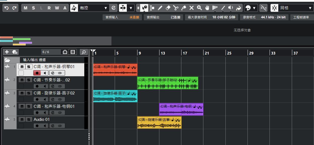Screen dimensions: 314x145
Task: Toggle record enable on 钢琴01 track
Action: (x=37, y=73)
